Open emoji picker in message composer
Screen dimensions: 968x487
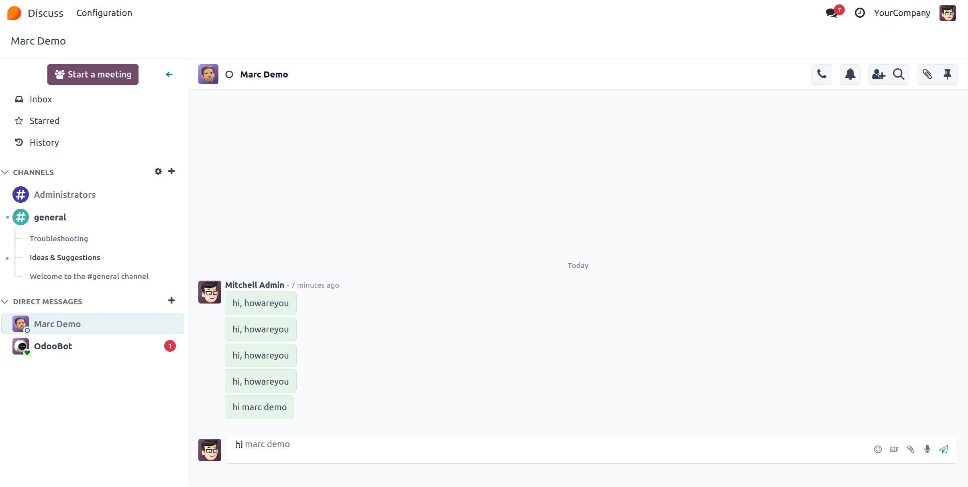click(x=878, y=449)
